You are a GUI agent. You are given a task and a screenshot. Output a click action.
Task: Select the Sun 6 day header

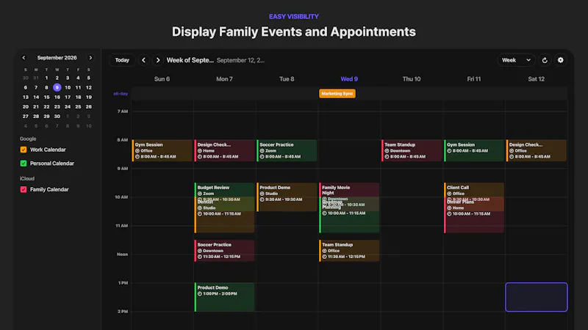tap(162, 79)
